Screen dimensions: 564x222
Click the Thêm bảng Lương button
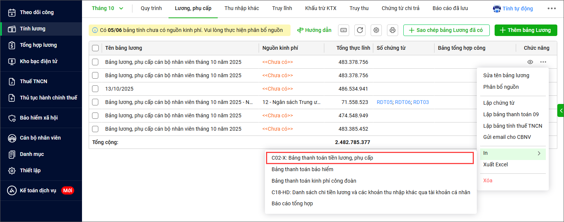click(525, 30)
